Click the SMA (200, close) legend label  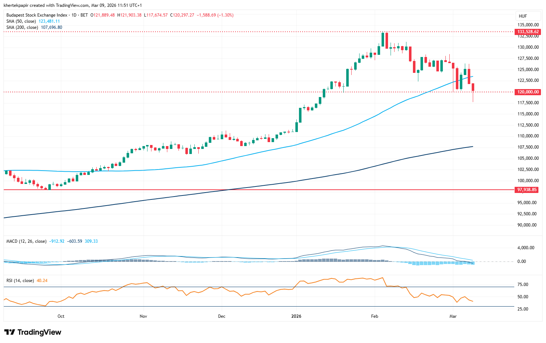22,27
